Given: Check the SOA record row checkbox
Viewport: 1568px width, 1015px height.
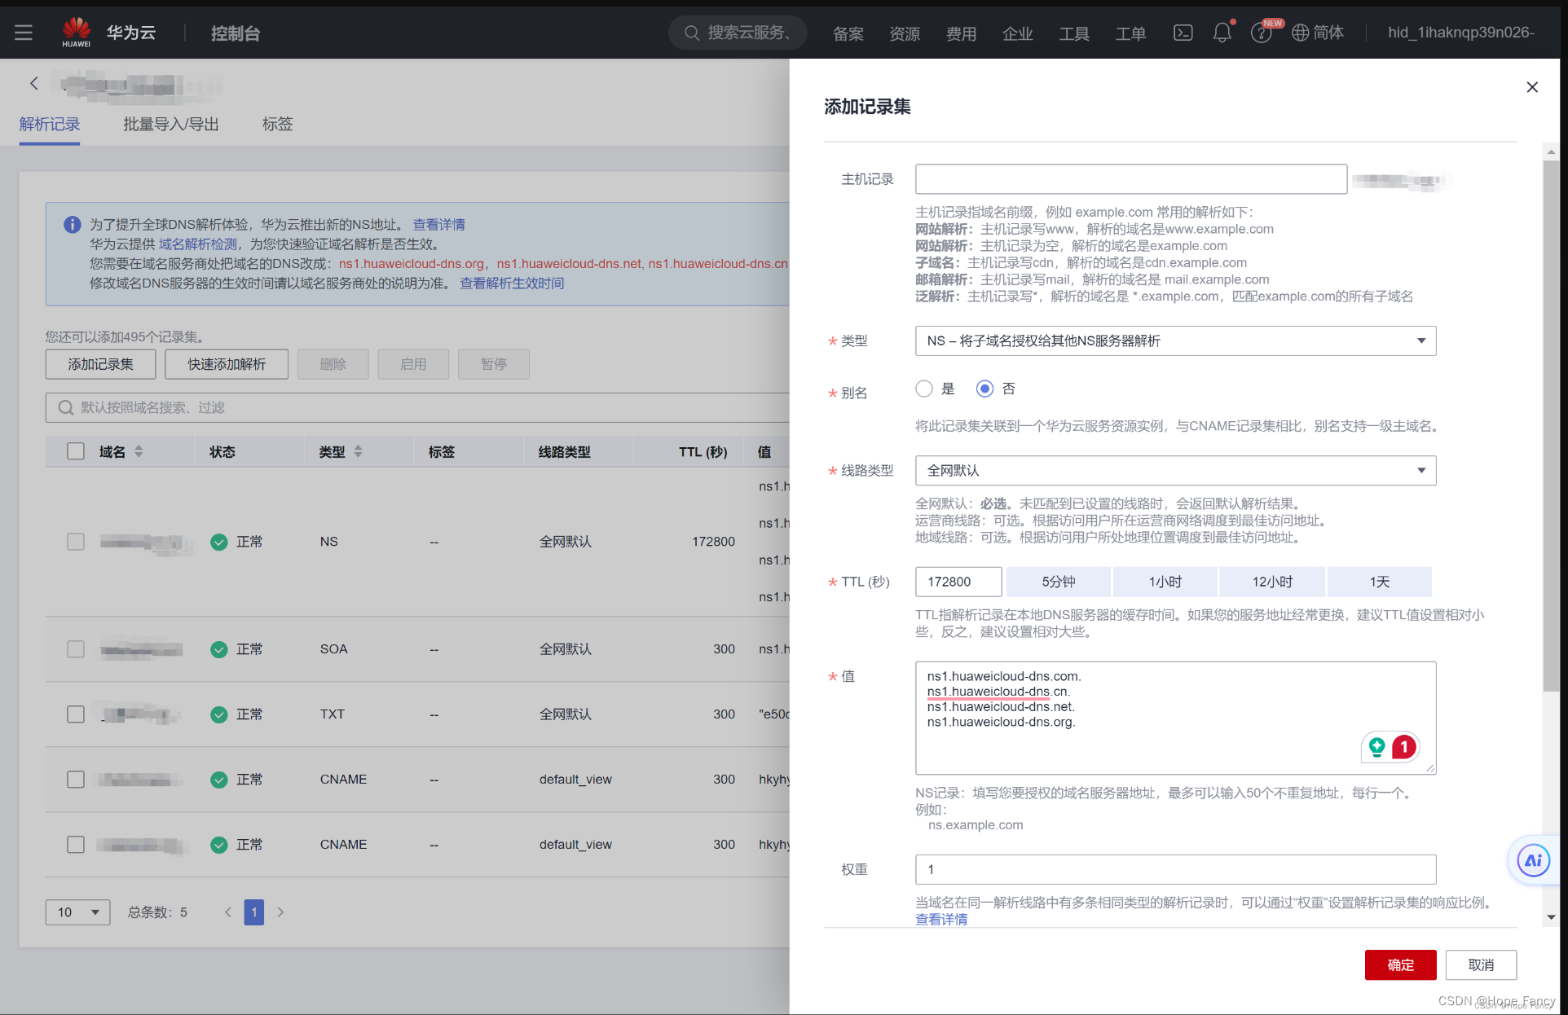Looking at the screenshot, I should pyautogui.click(x=76, y=649).
